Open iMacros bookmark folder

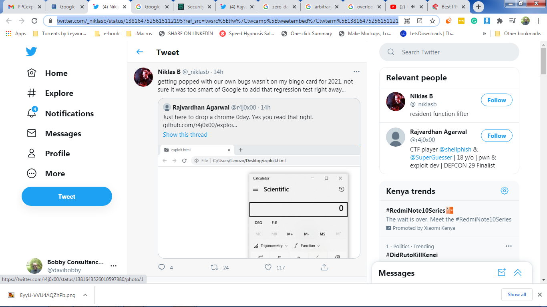click(x=139, y=34)
